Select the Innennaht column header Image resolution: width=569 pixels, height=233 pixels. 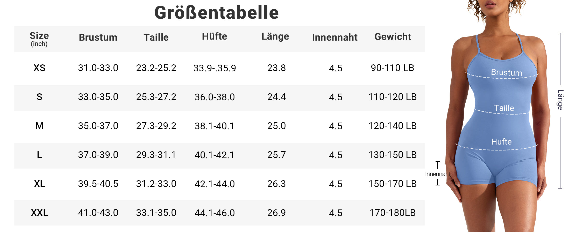(x=335, y=37)
